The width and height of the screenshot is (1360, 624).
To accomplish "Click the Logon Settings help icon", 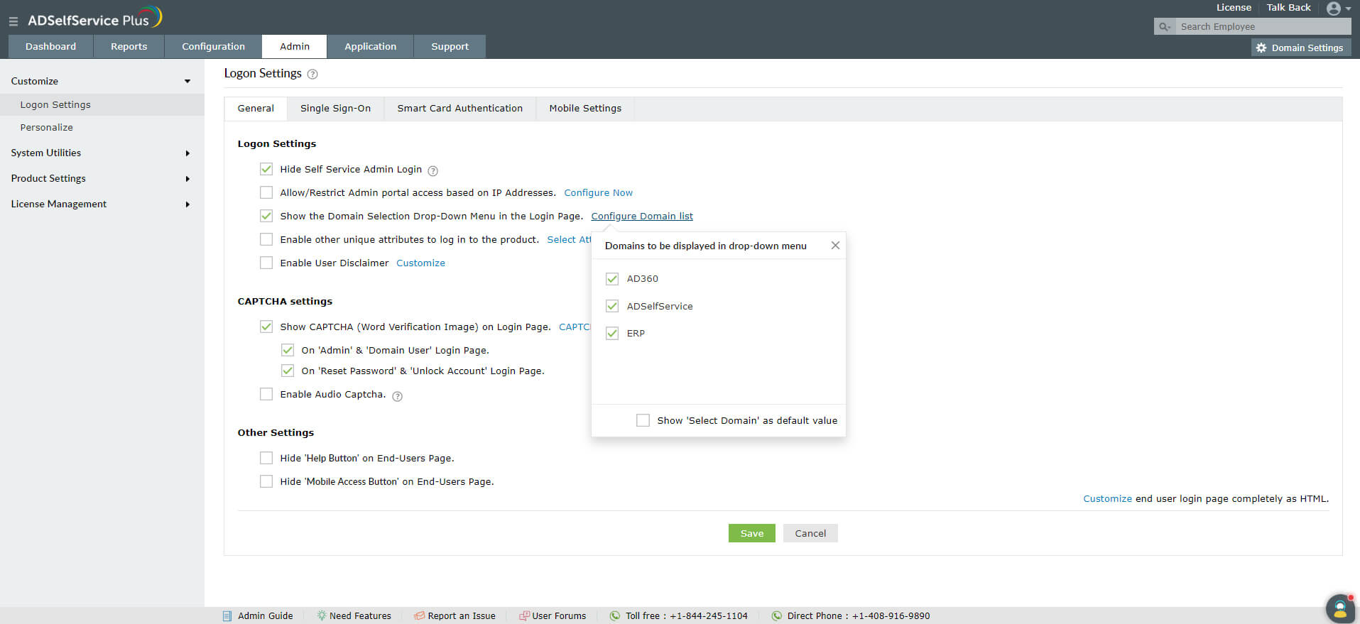I will tap(312, 75).
